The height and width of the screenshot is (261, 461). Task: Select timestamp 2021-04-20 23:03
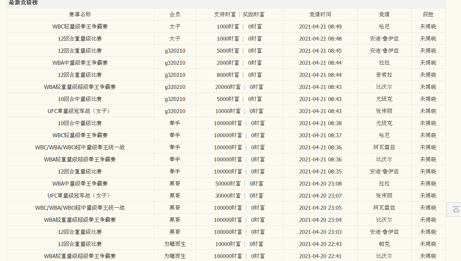click(320, 232)
